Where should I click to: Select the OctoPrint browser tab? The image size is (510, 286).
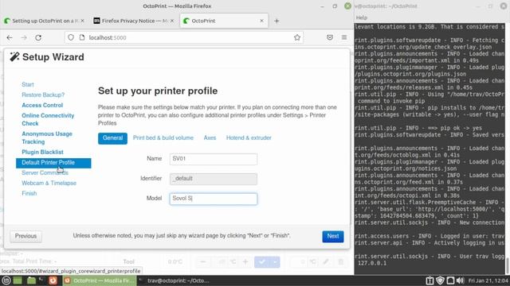[x=224, y=21]
